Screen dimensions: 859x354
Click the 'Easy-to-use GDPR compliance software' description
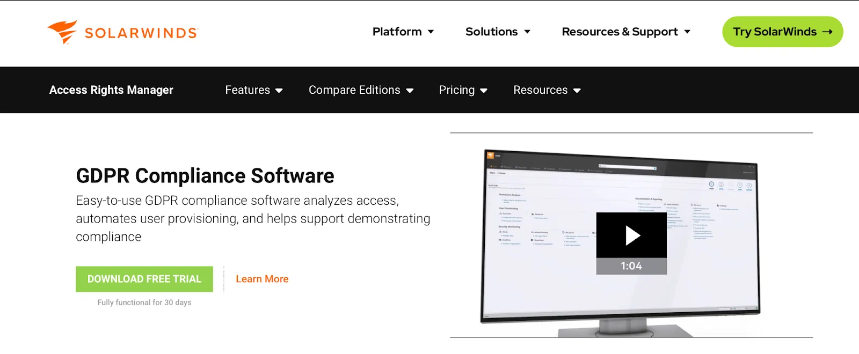(253, 219)
